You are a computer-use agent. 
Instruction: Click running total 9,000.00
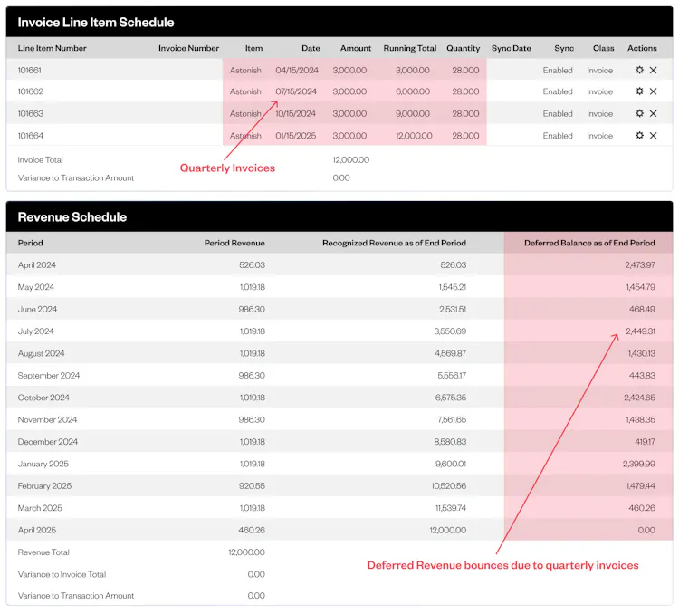tap(412, 113)
